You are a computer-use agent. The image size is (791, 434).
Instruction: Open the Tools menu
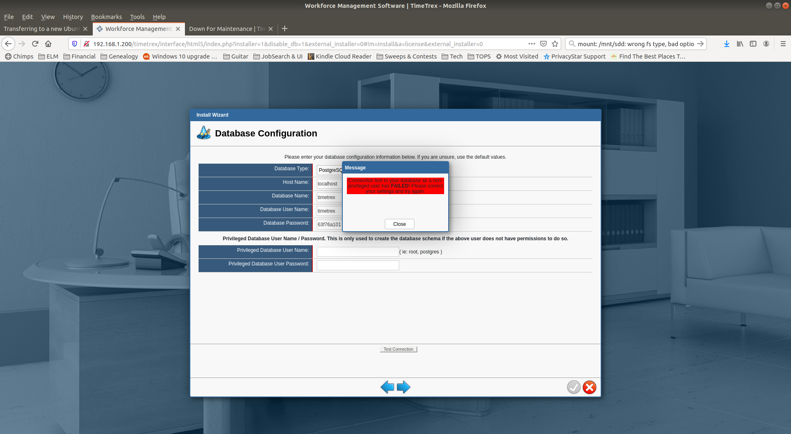point(137,17)
